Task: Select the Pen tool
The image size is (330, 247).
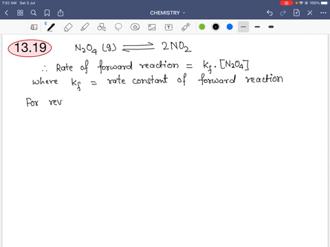Action: point(51,27)
